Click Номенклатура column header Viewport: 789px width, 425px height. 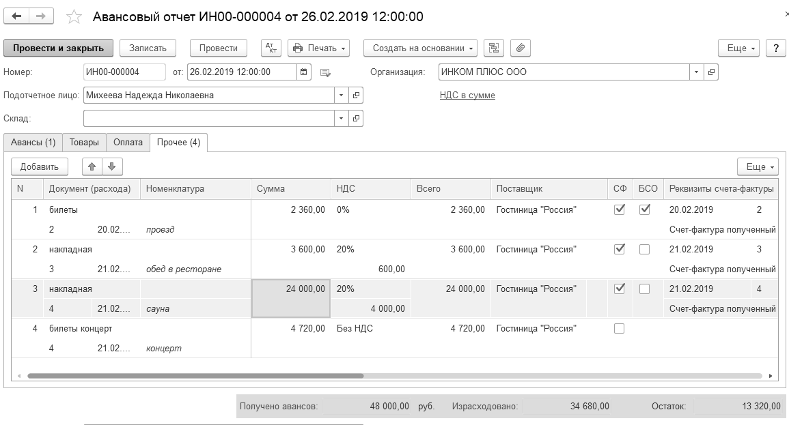196,189
